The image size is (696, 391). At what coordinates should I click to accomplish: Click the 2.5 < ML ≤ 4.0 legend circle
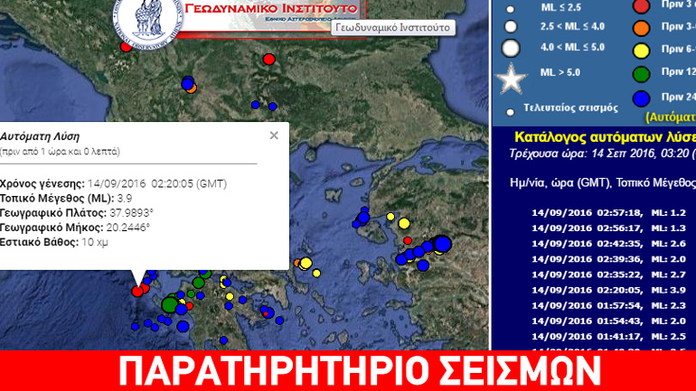coord(511,26)
